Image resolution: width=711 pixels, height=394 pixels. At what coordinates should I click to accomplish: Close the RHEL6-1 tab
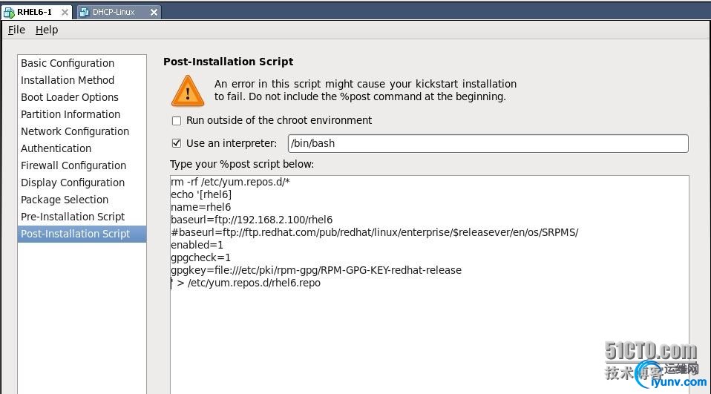tap(65, 12)
